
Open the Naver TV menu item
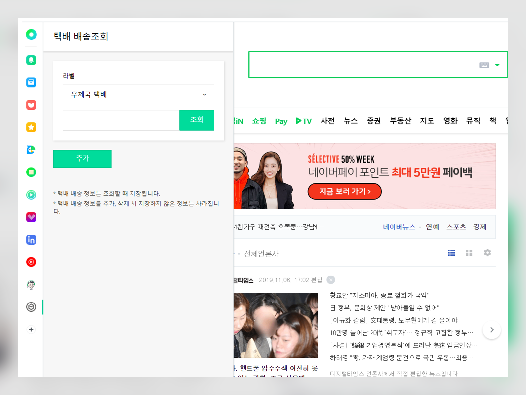click(303, 121)
